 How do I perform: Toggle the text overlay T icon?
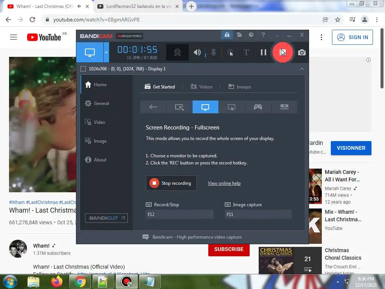click(246, 52)
